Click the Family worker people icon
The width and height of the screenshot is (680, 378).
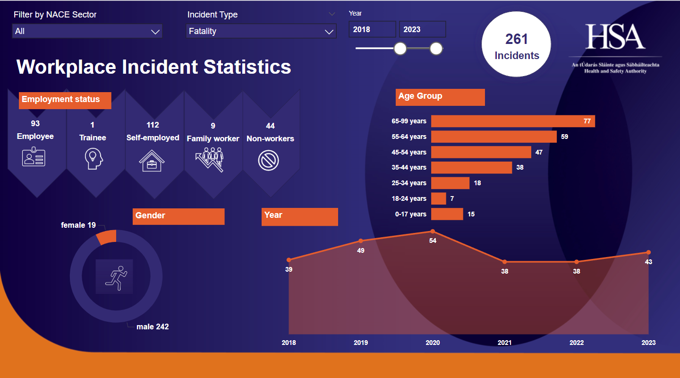coord(211,159)
